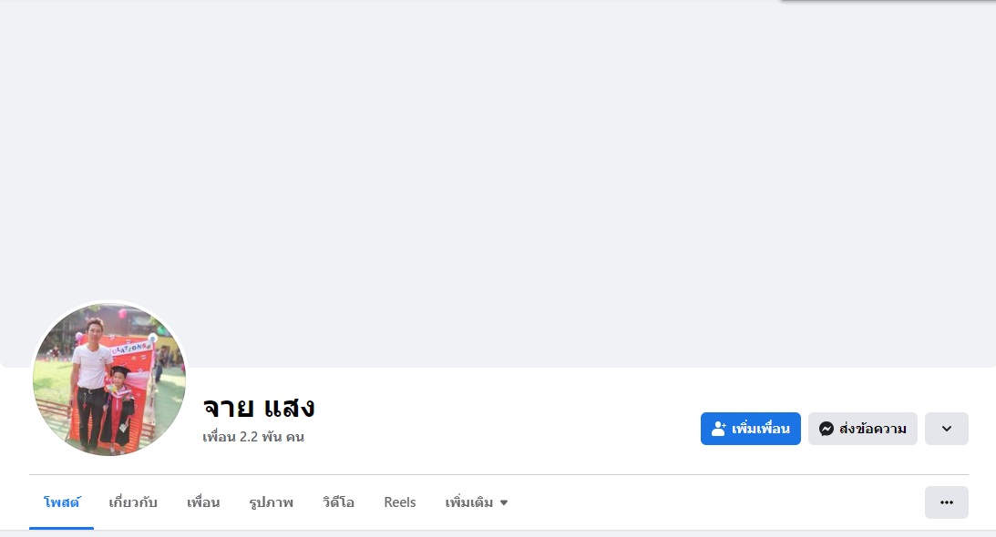The image size is (996, 537).
Task: Open the เกี่ยวกับ tab
Action: (133, 502)
